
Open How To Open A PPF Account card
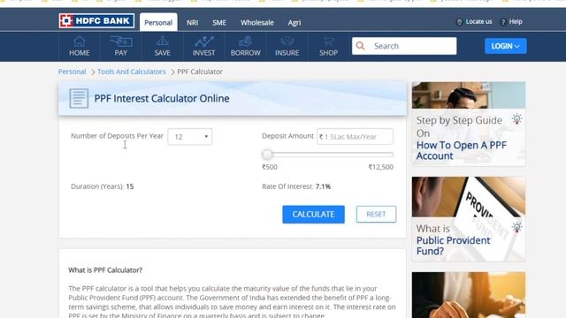coord(469,124)
